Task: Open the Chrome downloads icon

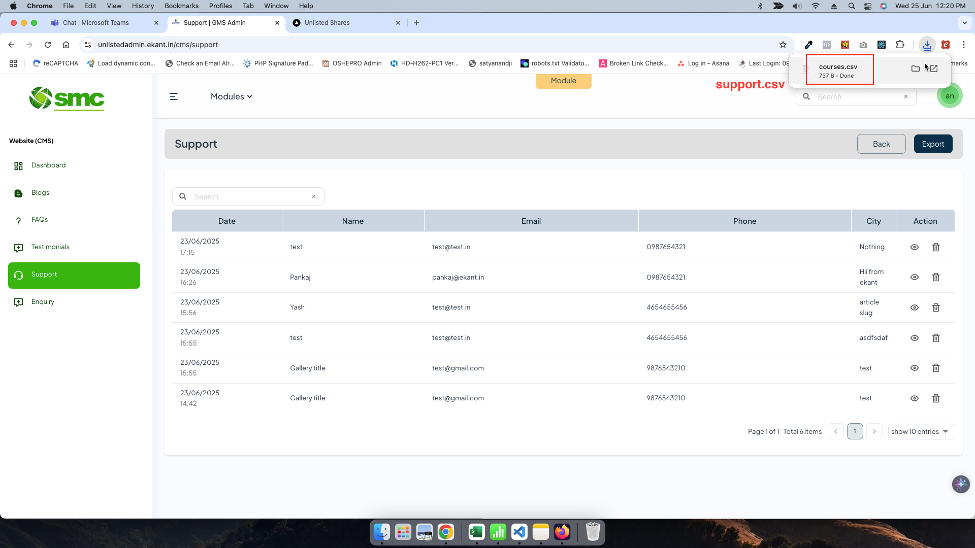Action: 927,45
